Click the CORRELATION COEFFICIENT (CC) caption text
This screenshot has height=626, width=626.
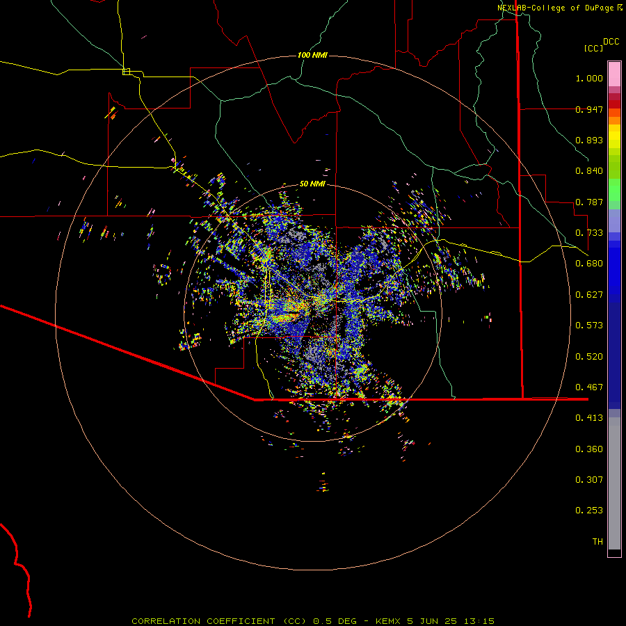click(x=219, y=621)
